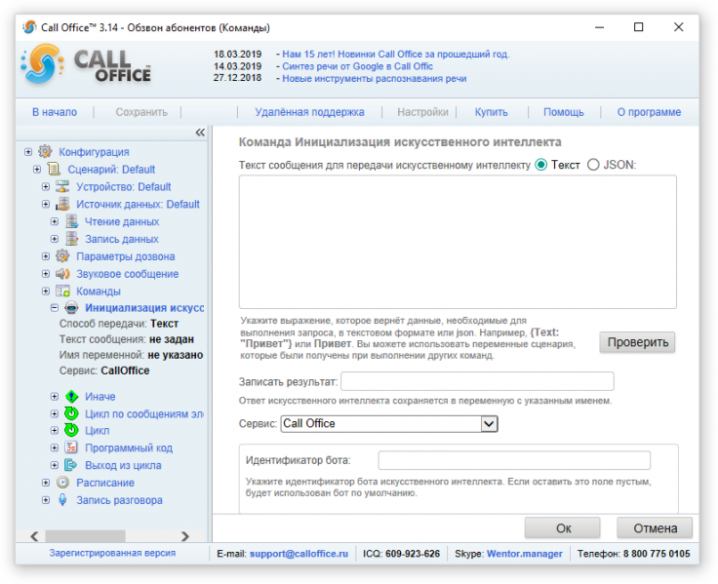718x584 pixels.
Task: Expand the Команды tree node
Action: tap(46, 292)
